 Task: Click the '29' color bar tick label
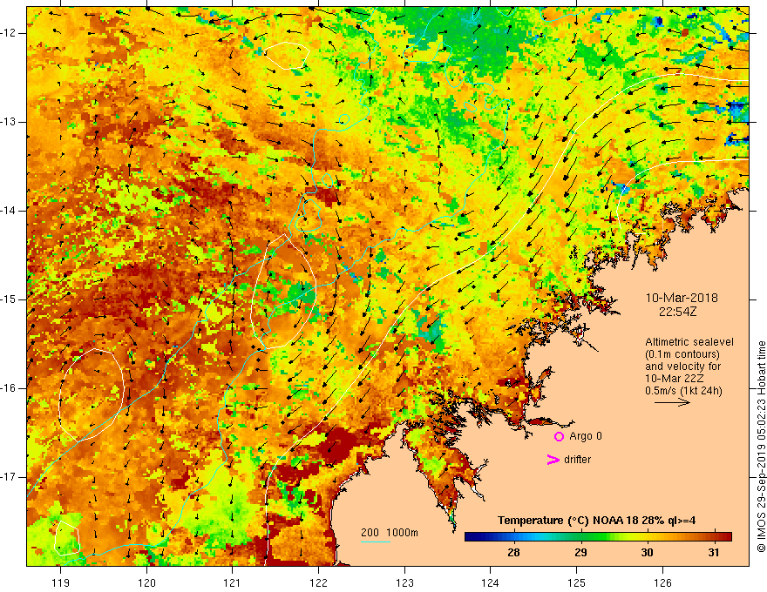[x=580, y=553]
